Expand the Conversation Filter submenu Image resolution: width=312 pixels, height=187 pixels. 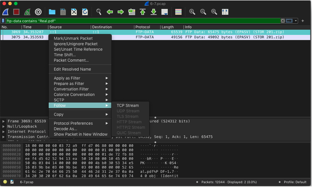[80, 89]
